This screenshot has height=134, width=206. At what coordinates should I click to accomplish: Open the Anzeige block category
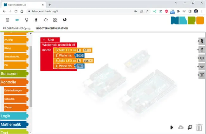pos(16,40)
